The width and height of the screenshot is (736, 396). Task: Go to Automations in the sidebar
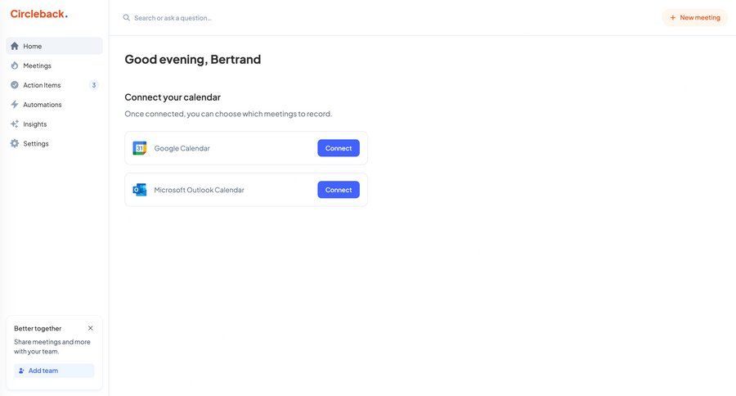pyautogui.click(x=43, y=105)
